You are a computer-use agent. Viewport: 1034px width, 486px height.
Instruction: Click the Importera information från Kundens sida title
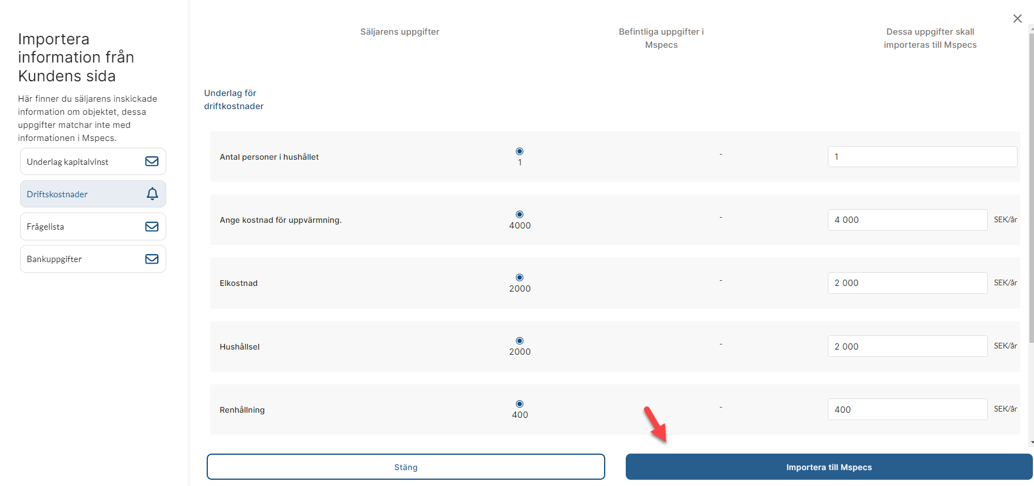coord(76,57)
